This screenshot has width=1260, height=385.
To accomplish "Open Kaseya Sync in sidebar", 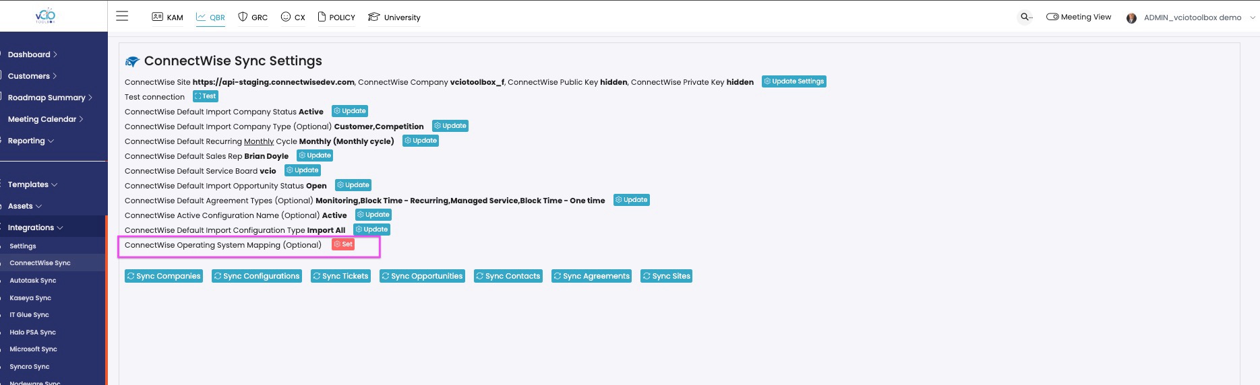I will 30,298.
